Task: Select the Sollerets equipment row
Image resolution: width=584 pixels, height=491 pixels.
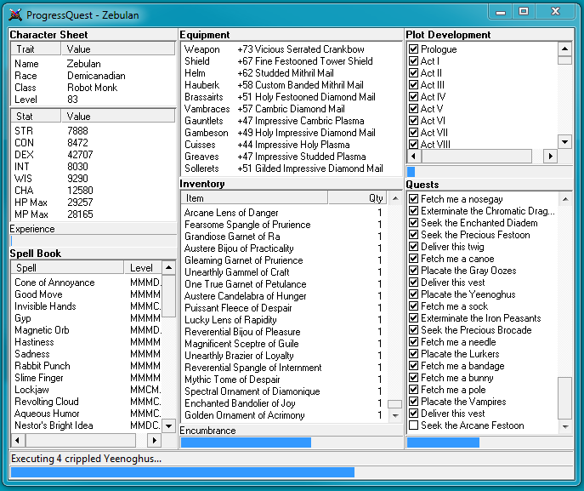Action: coord(292,168)
